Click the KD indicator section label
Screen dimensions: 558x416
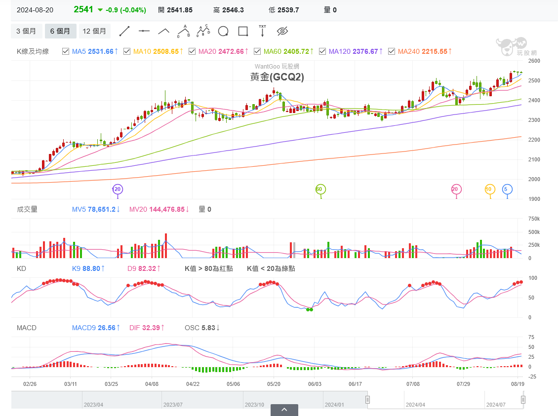click(x=21, y=269)
